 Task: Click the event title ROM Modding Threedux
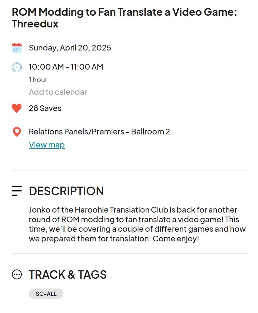pos(124,18)
